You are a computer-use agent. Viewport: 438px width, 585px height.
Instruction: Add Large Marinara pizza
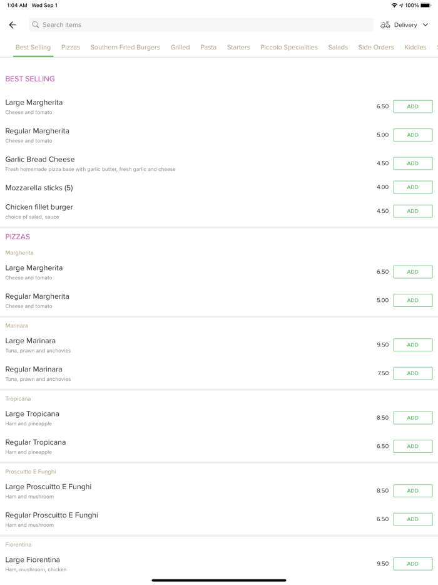pyautogui.click(x=412, y=345)
